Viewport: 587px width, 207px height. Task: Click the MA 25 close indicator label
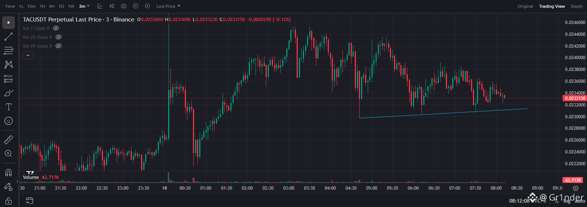tap(37, 37)
